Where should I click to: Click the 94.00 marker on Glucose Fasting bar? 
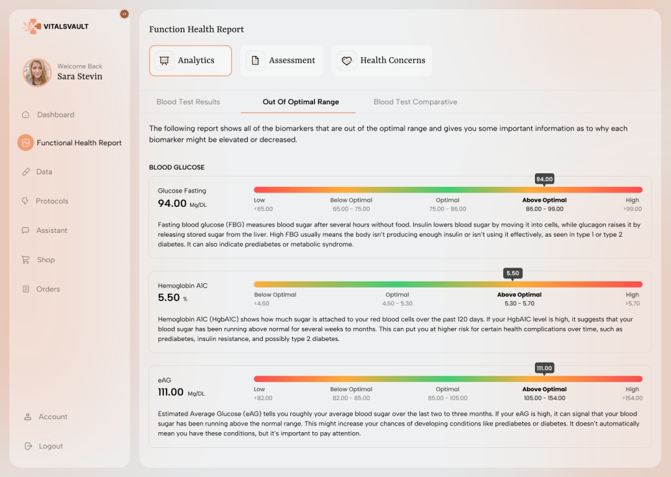[544, 179]
